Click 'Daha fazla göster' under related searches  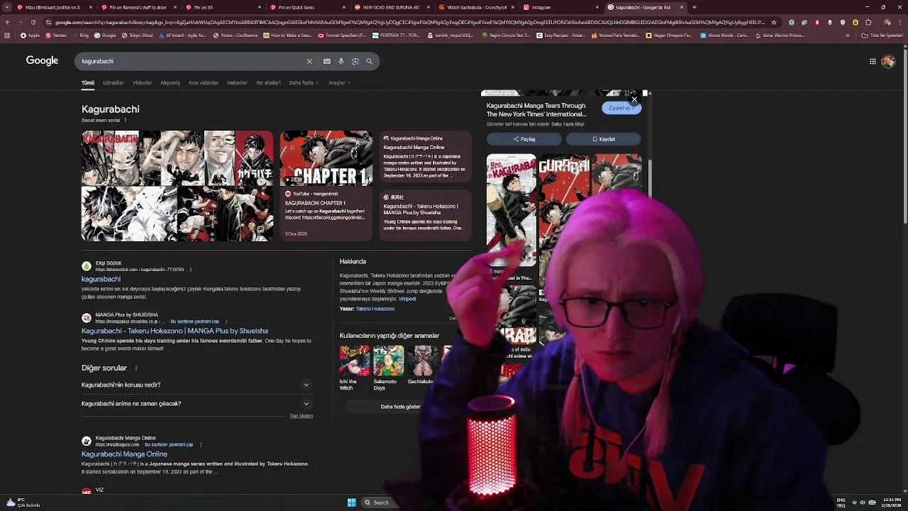click(x=401, y=407)
